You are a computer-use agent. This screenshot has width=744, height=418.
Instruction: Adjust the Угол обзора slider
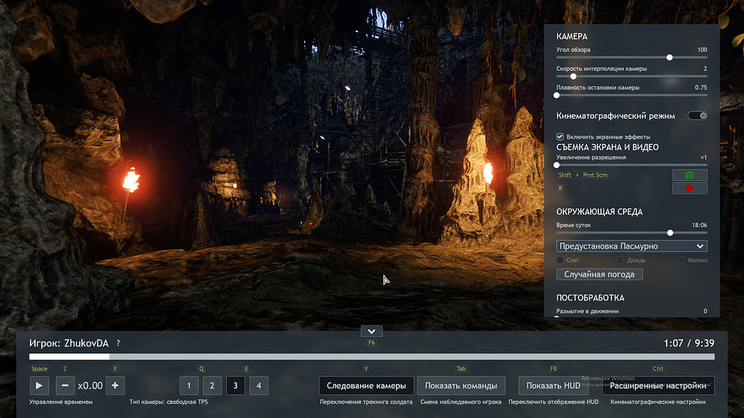(x=632, y=57)
